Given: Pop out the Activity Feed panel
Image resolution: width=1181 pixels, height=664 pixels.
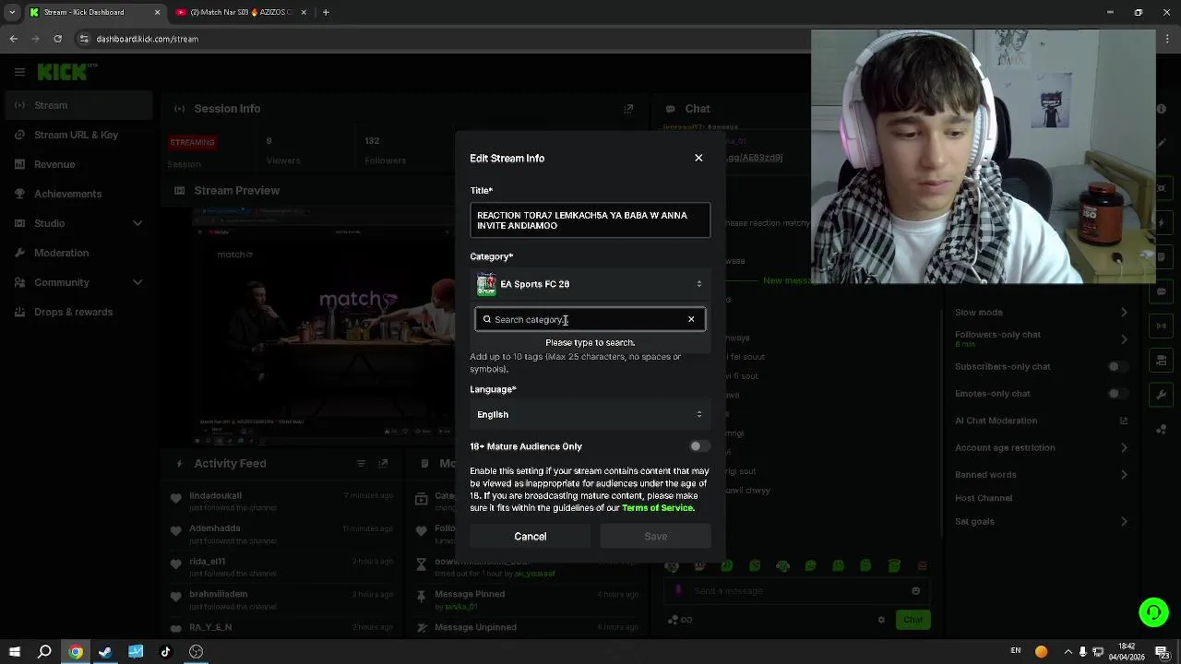Looking at the screenshot, I should (384, 464).
